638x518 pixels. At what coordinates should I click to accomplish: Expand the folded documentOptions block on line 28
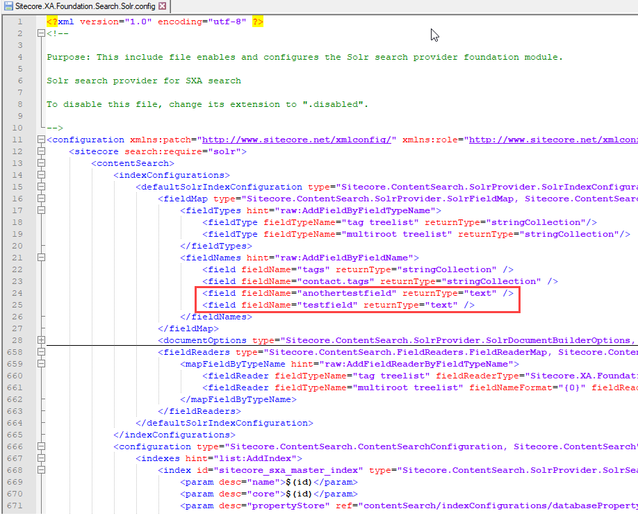[x=41, y=340]
